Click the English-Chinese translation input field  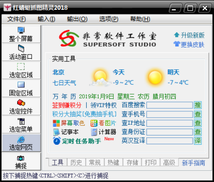point(170,141)
